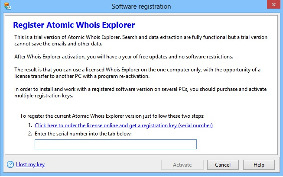Open the 'I lost my key' link
Image resolution: width=283 pixels, height=177 pixels.
30,164
